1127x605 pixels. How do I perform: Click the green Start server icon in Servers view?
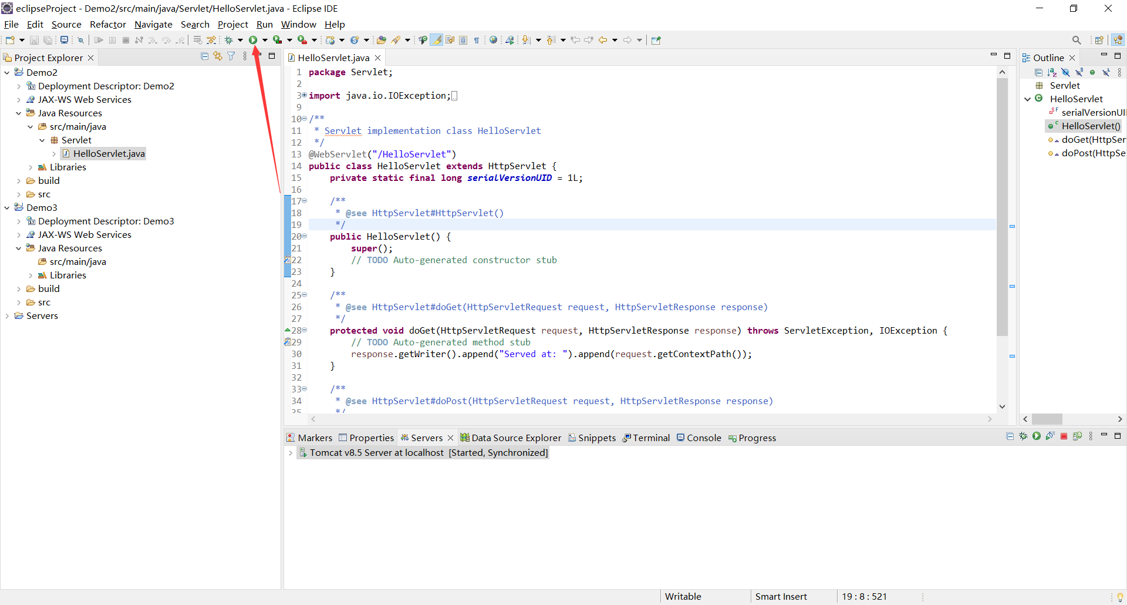click(1037, 436)
